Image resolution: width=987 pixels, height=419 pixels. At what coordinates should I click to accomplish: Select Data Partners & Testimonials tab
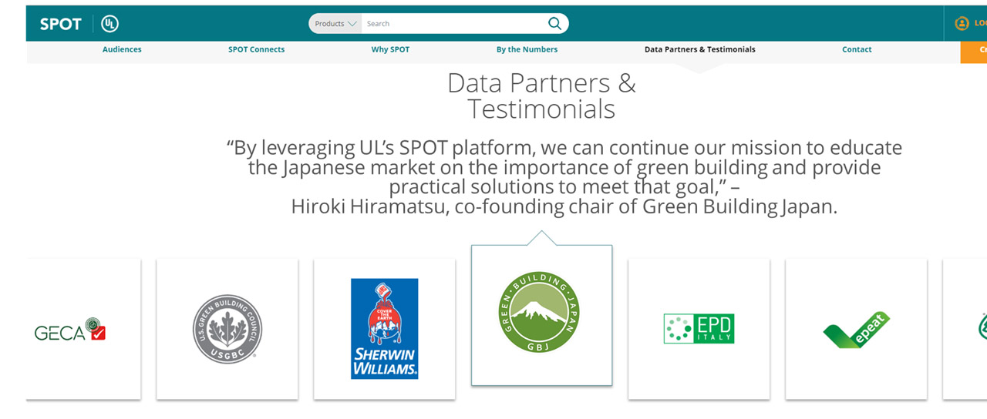tap(700, 49)
